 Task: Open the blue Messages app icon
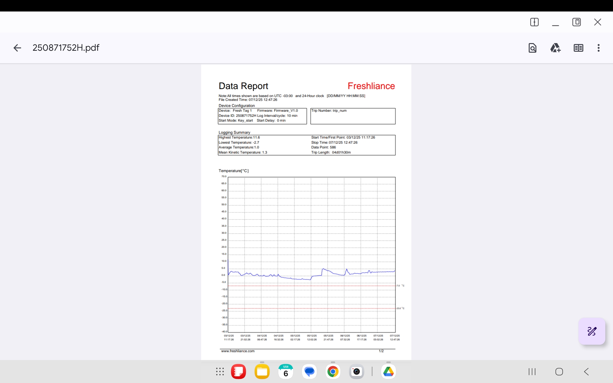click(x=309, y=372)
